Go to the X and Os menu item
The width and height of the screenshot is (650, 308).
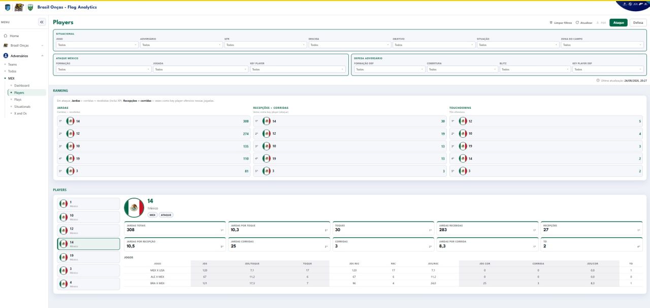20,113
